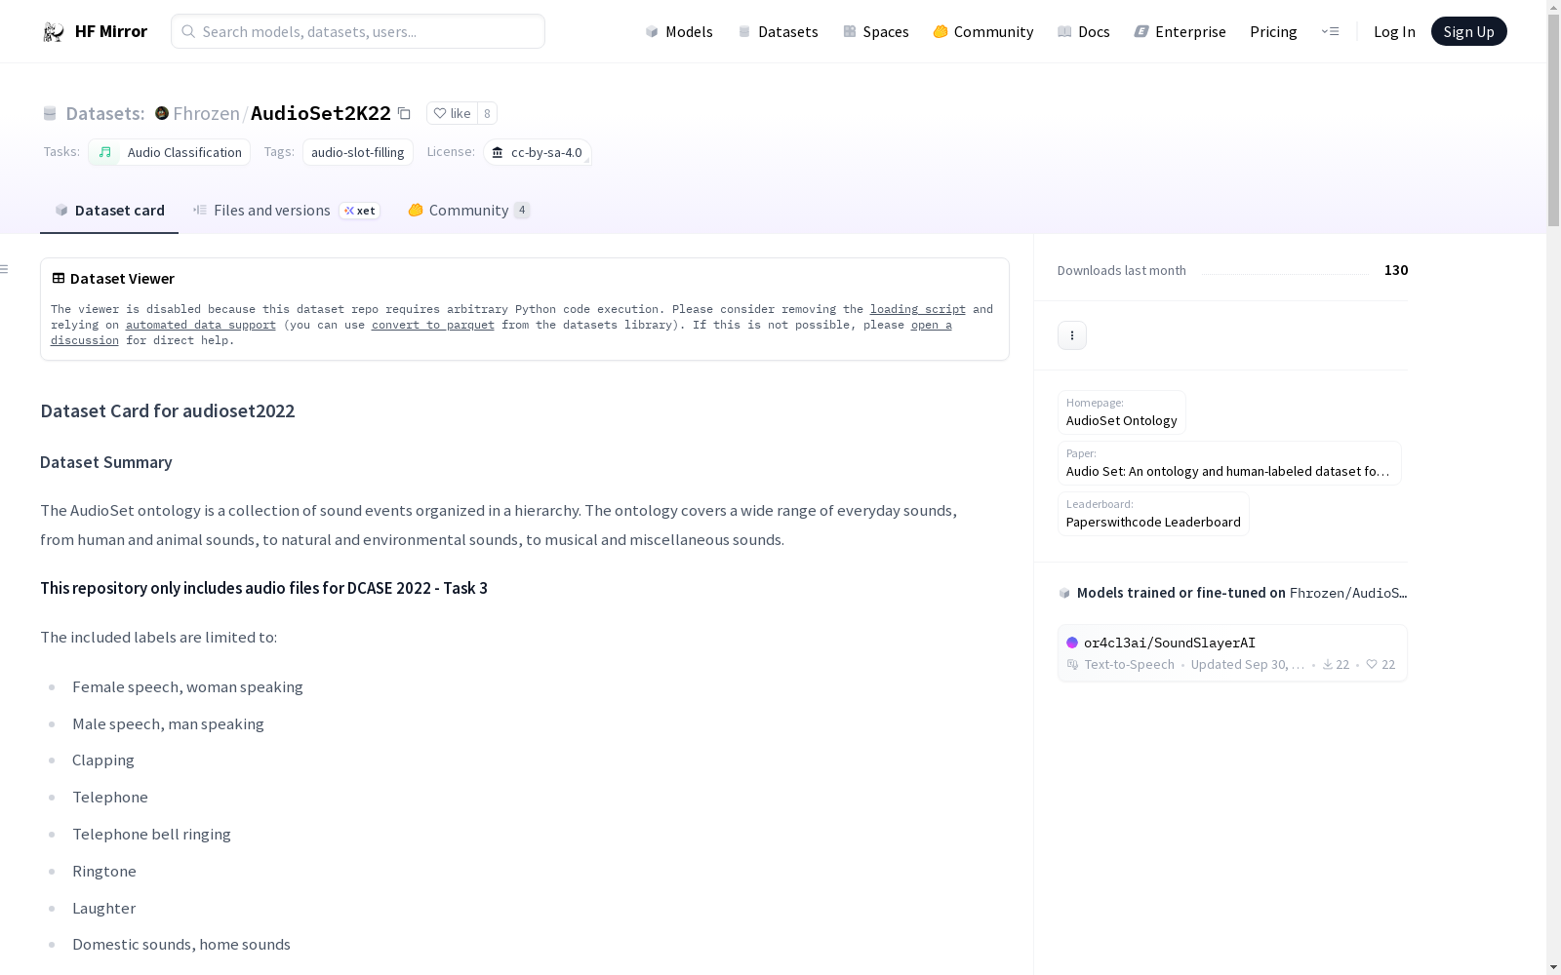Click the AudioSet2K22 dataset title
The width and height of the screenshot is (1561, 975).
[321, 113]
